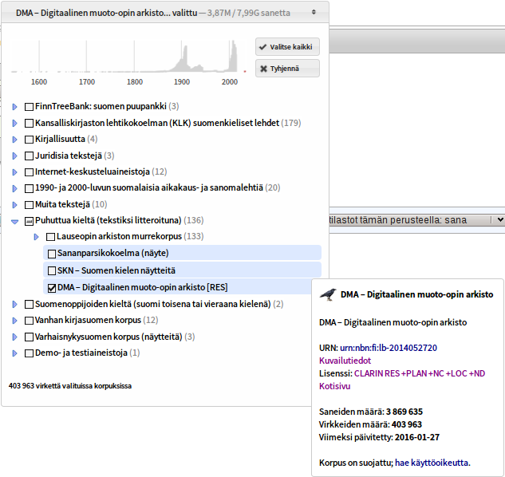Viewport: 505px width, 477px height.
Task: Click the time histogram near 1900
Action: pyautogui.click(x=183, y=64)
